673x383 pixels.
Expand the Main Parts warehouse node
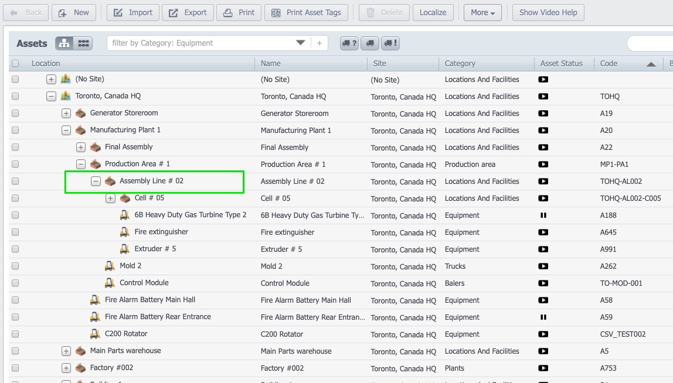click(66, 351)
